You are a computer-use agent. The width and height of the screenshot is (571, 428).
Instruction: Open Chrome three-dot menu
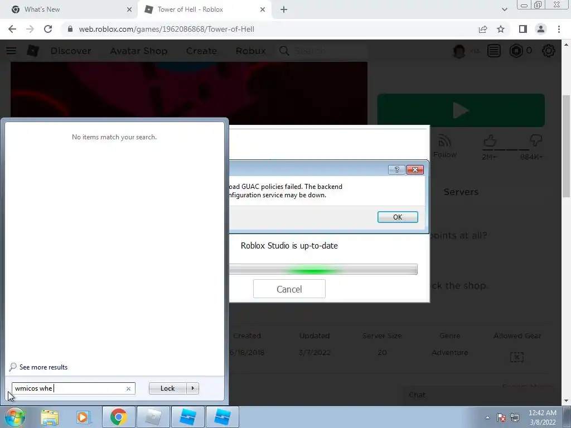(559, 29)
